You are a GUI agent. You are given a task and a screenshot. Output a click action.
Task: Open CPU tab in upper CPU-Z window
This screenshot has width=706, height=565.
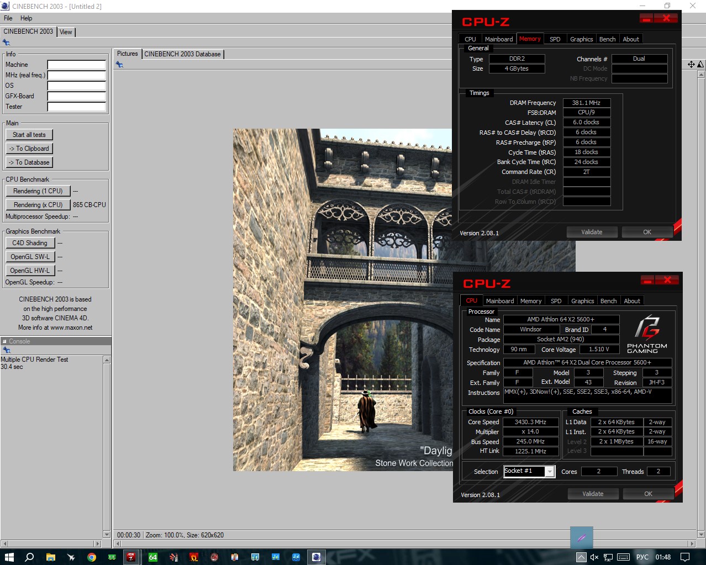470,39
